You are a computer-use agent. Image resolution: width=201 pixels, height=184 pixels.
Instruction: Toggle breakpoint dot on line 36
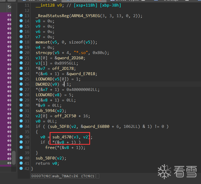tap(21, 137)
